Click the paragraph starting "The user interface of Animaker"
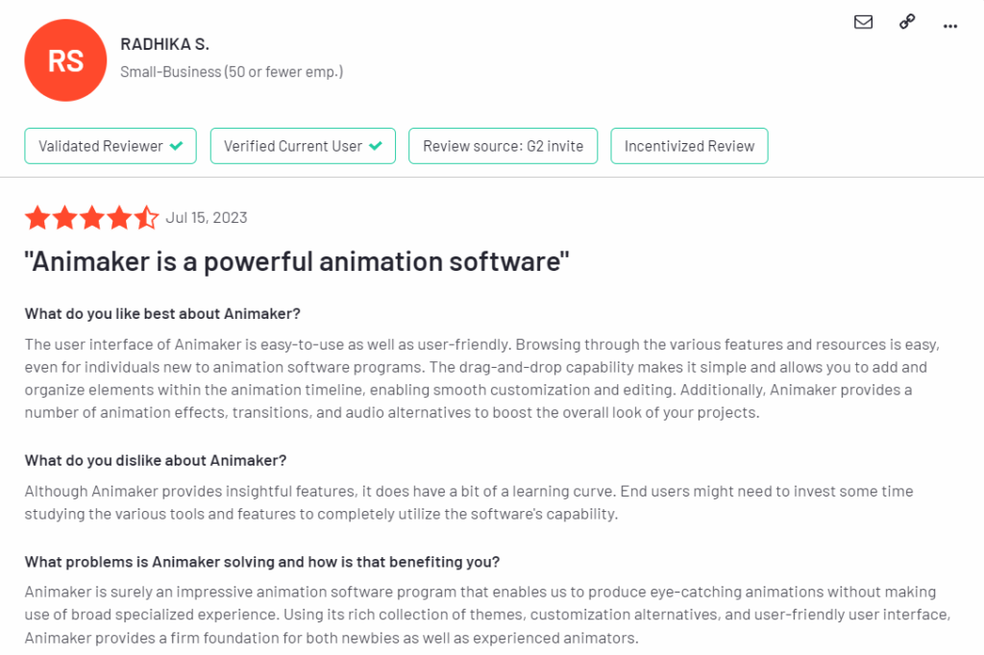 [482, 378]
